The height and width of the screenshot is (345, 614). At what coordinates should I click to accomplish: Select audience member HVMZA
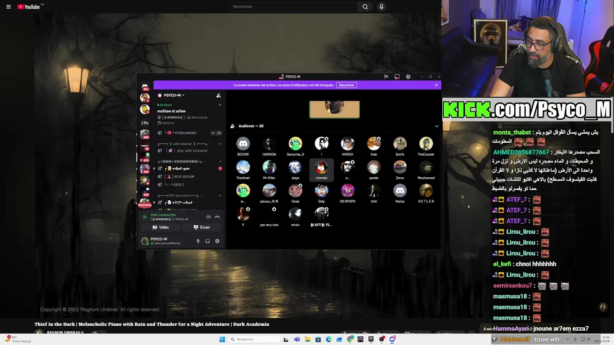[x=348, y=146]
